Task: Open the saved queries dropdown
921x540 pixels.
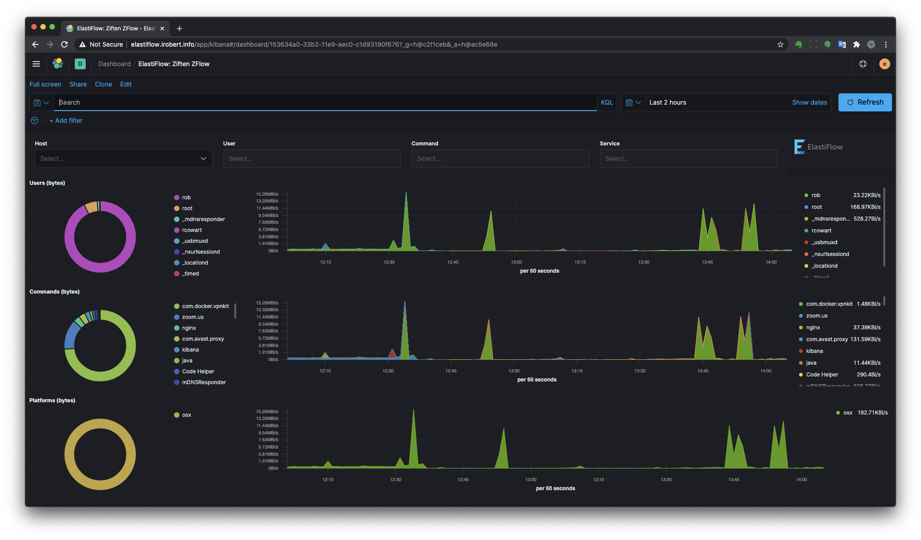Action: [x=41, y=102]
